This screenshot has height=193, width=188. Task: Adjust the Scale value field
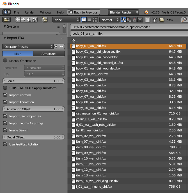click(x=33, y=81)
